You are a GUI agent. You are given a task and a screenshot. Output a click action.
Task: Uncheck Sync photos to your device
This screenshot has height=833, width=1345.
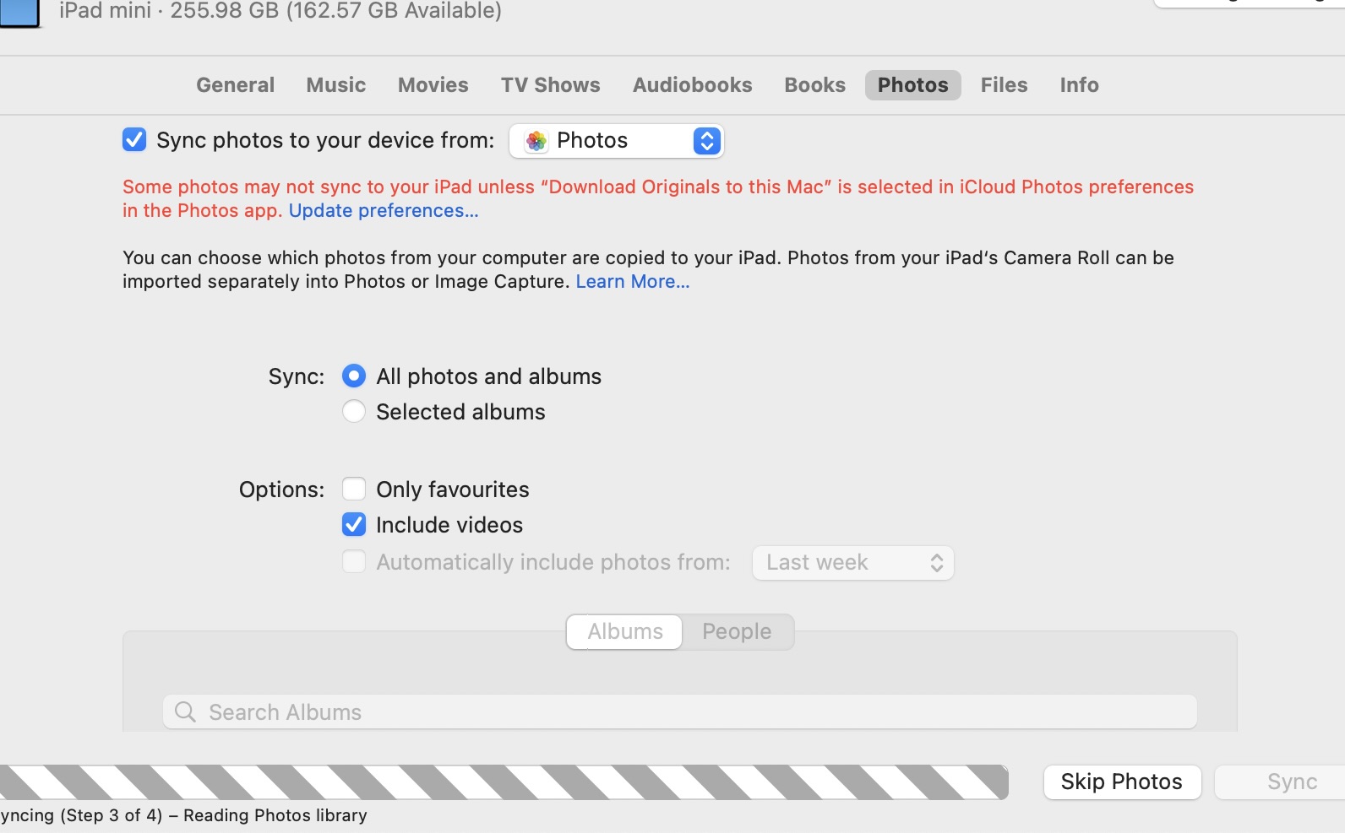tap(134, 140)
